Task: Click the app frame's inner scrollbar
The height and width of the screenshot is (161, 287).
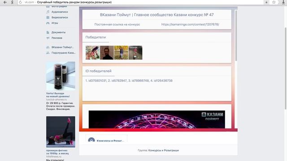Action: (x=236, y=36)
